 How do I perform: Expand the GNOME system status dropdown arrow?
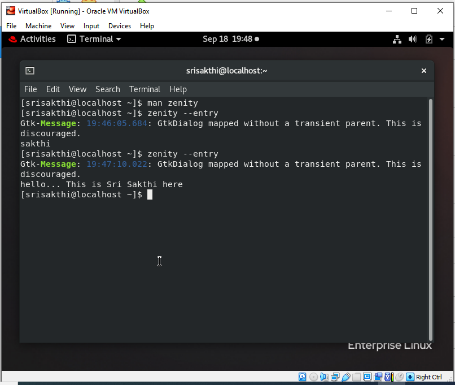click(x=441, y=39)
